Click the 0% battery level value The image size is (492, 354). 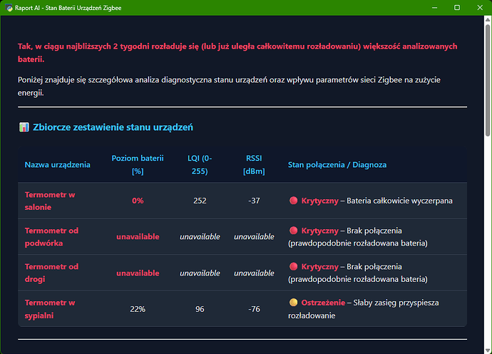[x=138, y=201]
